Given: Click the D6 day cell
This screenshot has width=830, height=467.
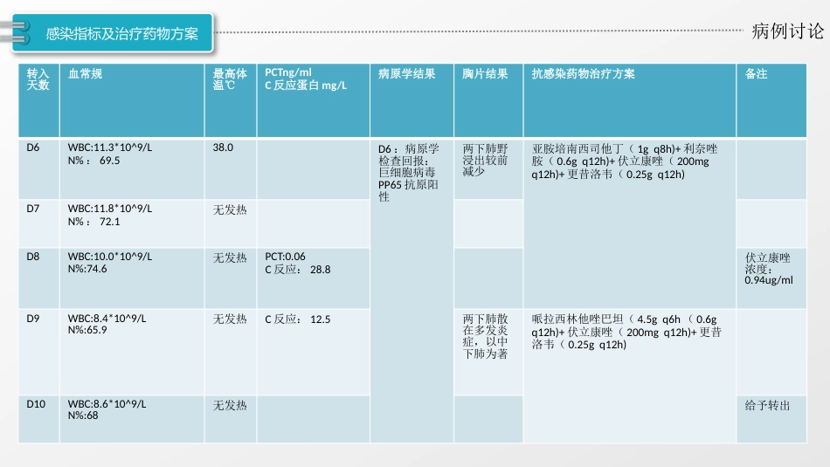Looking at the screenshot, I should [38, 169].
